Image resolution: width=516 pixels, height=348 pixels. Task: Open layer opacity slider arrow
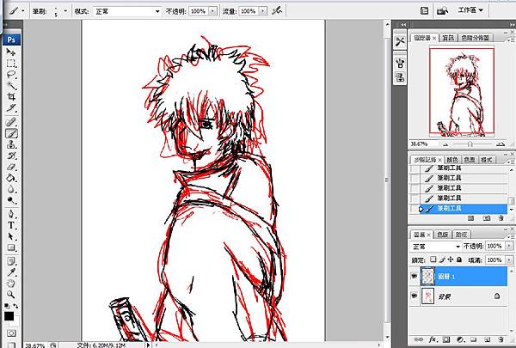[x=509, y=246]
